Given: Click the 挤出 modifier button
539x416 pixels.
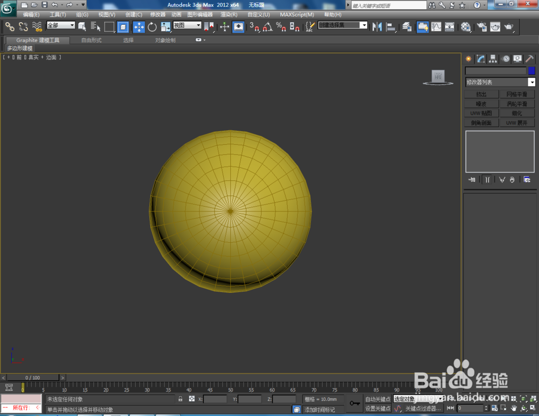Looking at the screenshot, I should coord(481,94).
